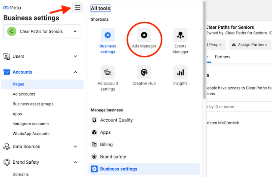The width and height of the screenshot is (272, 177).
Task: Switch to the Partners tab
Action: coord(222,57)
